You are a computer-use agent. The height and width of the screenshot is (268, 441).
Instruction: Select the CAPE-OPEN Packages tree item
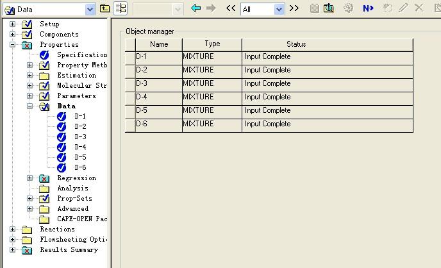coord(82,219)
